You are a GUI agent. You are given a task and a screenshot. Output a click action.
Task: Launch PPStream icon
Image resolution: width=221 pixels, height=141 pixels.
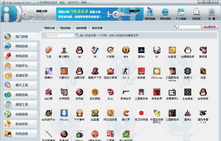(x=157, y=71)
